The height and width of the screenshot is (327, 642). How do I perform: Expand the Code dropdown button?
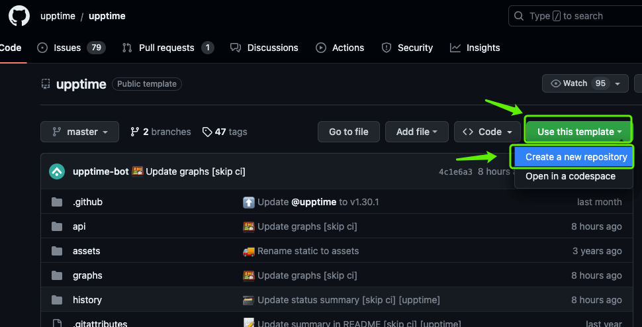487,132
